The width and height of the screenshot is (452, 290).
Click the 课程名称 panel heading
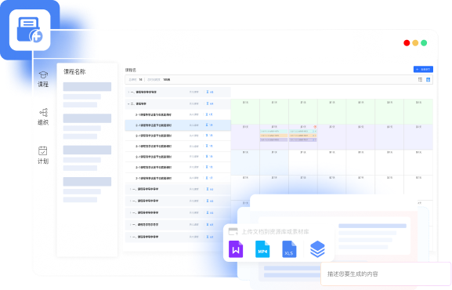74,72
